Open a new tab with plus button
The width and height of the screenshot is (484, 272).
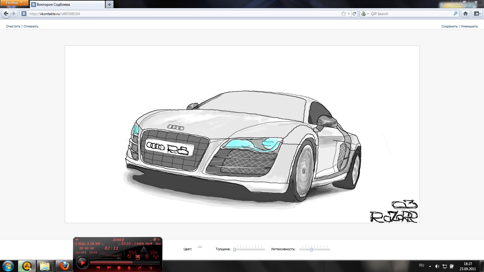[110, 5]
